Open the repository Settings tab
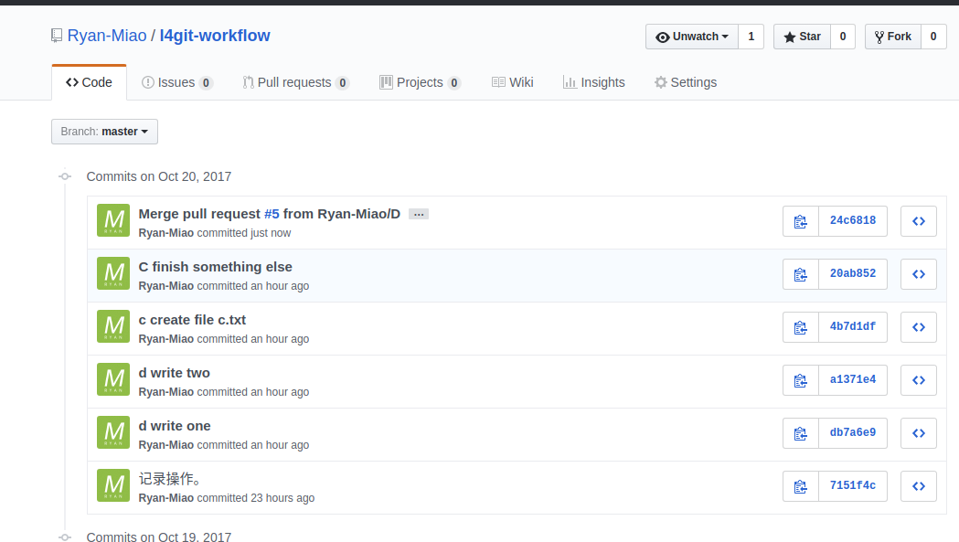 coord(686,82)
